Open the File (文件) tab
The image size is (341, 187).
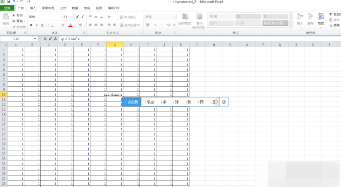[7, 8]
